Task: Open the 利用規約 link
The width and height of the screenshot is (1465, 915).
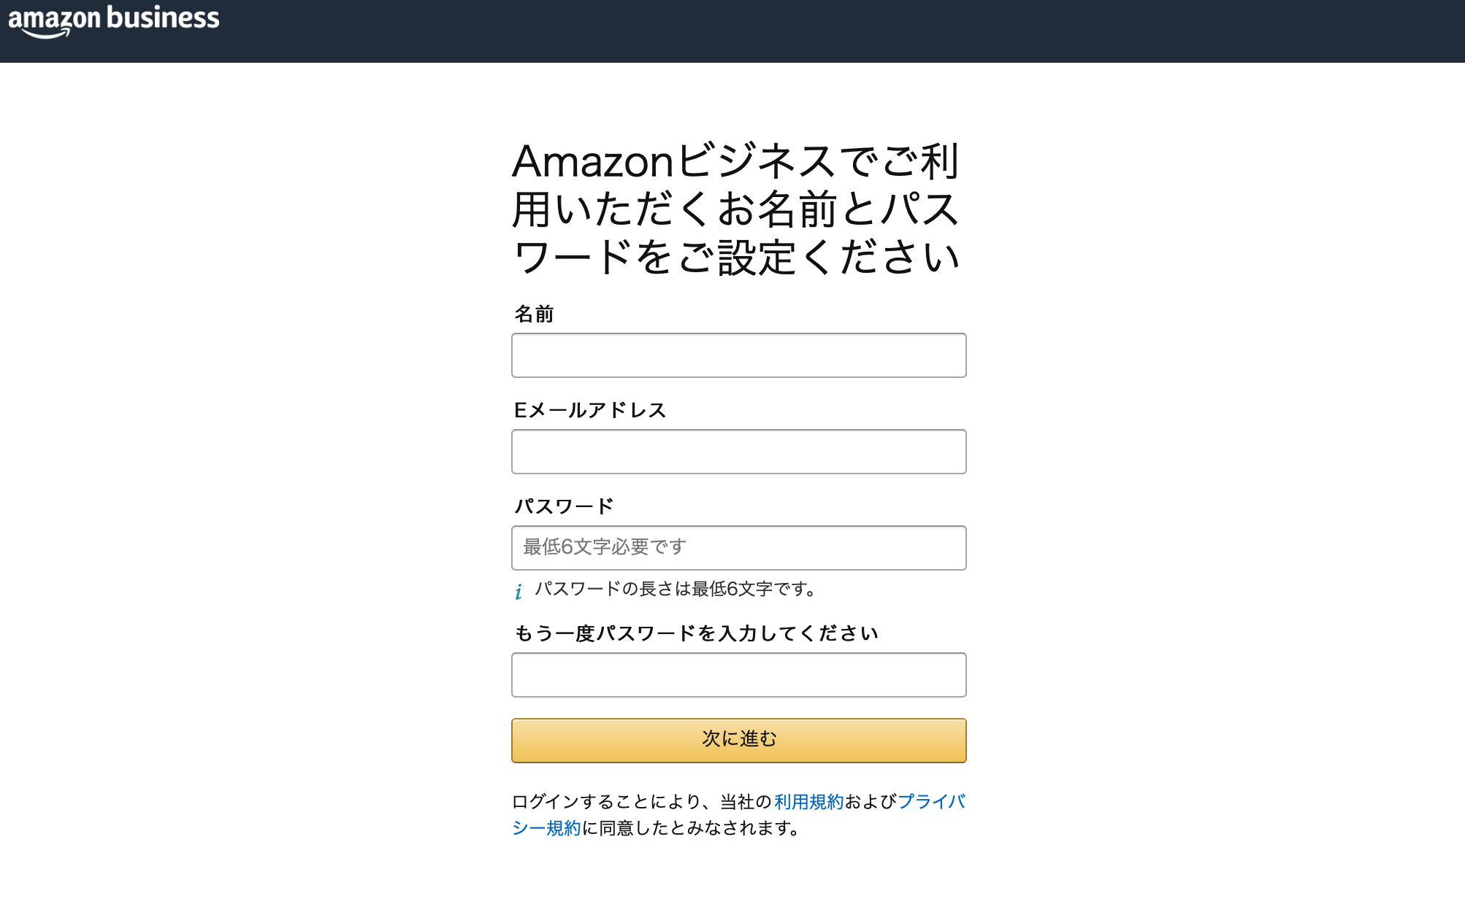Action: point(808,803)
